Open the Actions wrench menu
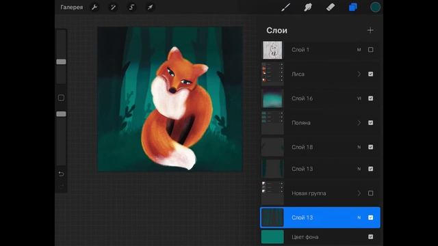Screen dimensions: 438x246 (x=94, y=8)
